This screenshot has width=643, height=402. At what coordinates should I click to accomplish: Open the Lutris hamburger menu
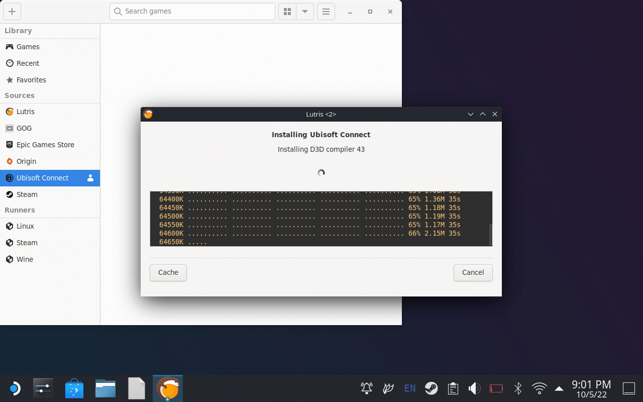(326, 12)
